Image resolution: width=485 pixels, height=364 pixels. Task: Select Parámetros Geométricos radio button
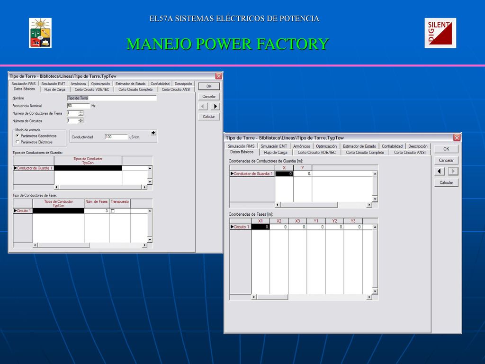[x=18, y=136]
